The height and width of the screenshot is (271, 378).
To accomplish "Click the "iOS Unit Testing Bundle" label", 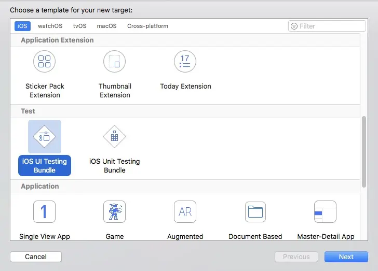I will (x=115, y=166).
